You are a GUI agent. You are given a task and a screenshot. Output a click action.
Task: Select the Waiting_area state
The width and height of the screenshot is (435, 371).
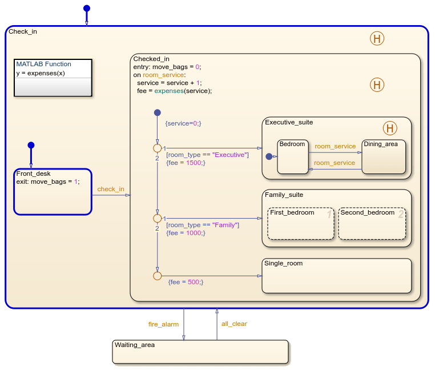click(x=200, y=352)
